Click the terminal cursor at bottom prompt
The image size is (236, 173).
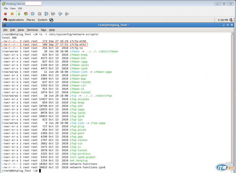click(x=40, y=171)
